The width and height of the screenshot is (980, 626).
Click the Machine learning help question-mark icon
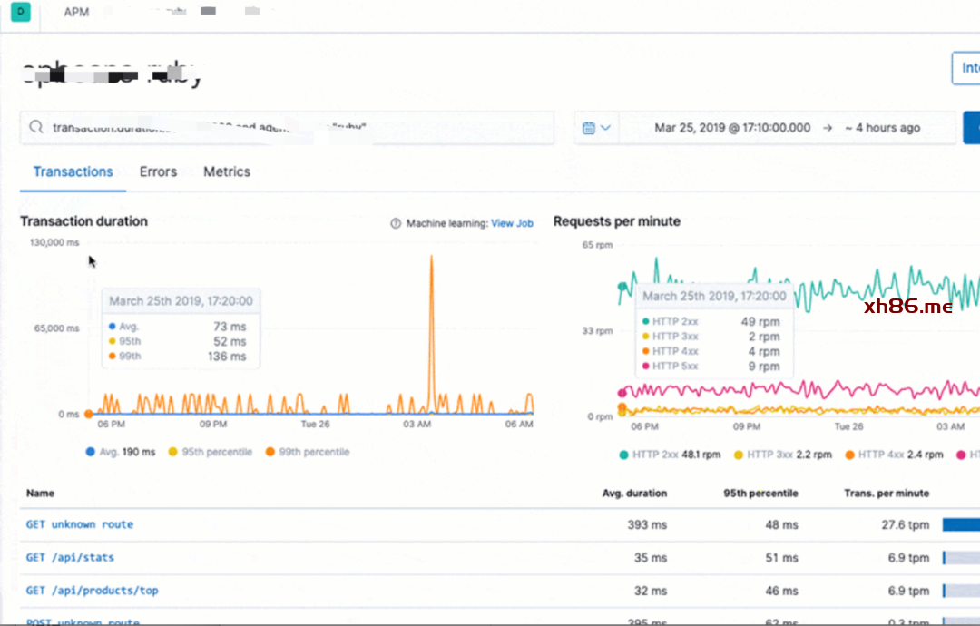tap(396, 223)
